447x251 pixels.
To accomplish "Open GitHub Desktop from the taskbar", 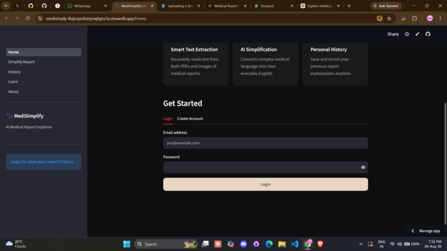I will coord(256,244).
